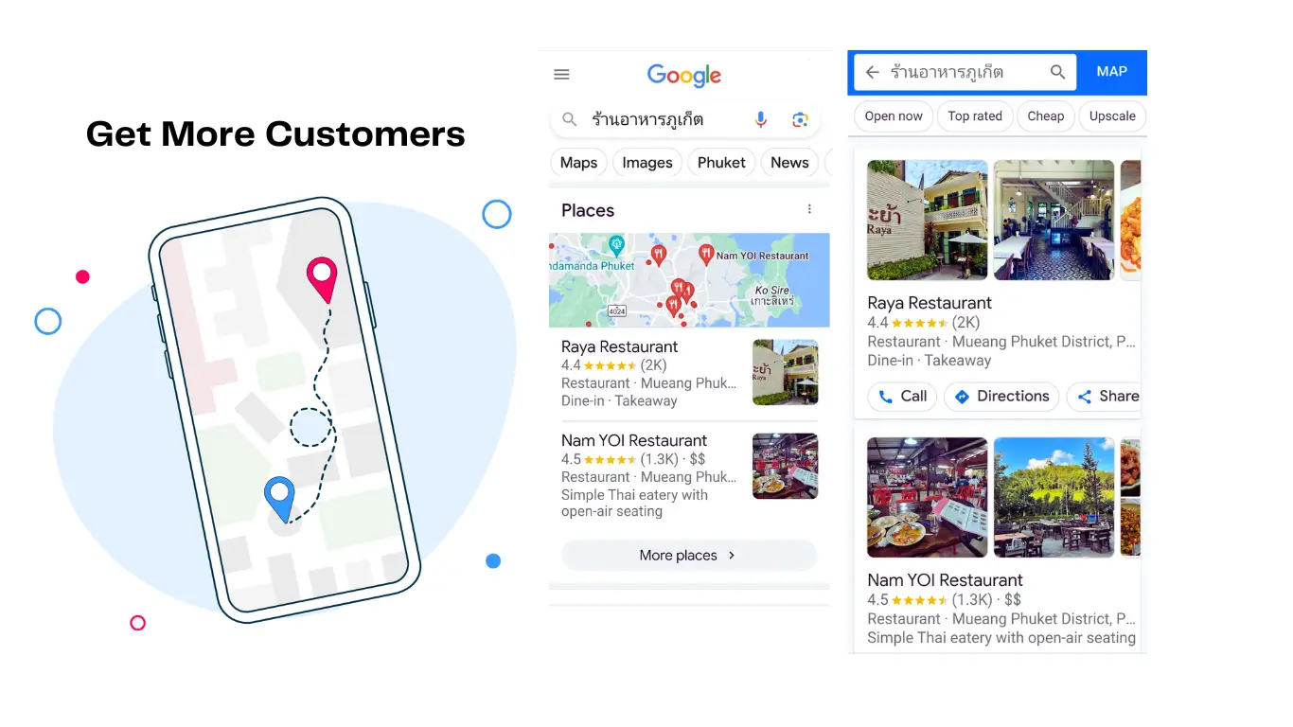Click the blue MAP button
This screenshot has height=727, width=1293.
tap(1112, 72)
